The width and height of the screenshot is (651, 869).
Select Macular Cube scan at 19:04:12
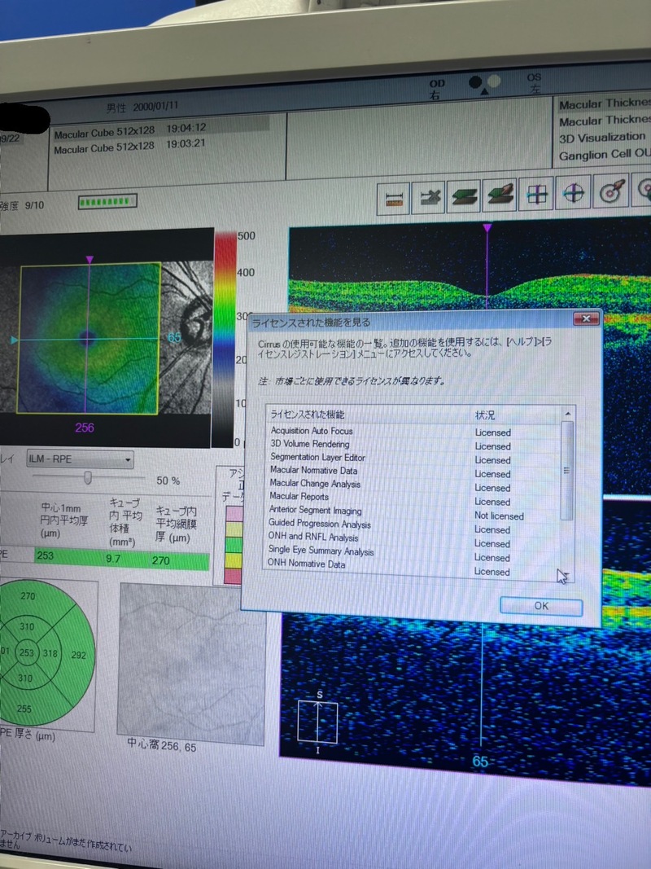tap(130, 129)
